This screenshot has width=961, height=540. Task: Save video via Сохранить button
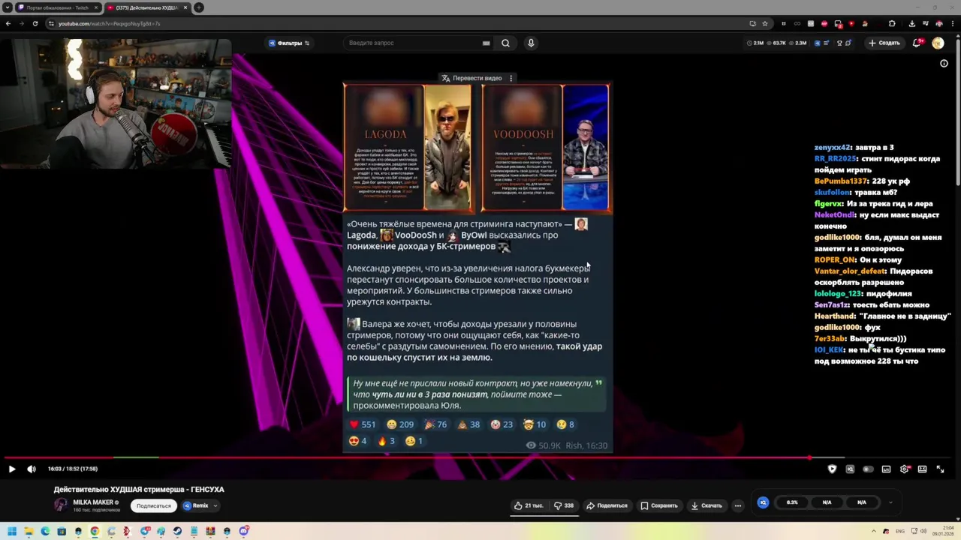[x=659, y=505]
